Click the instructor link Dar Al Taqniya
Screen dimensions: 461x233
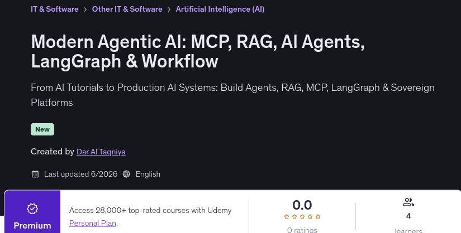coord(101,152)
